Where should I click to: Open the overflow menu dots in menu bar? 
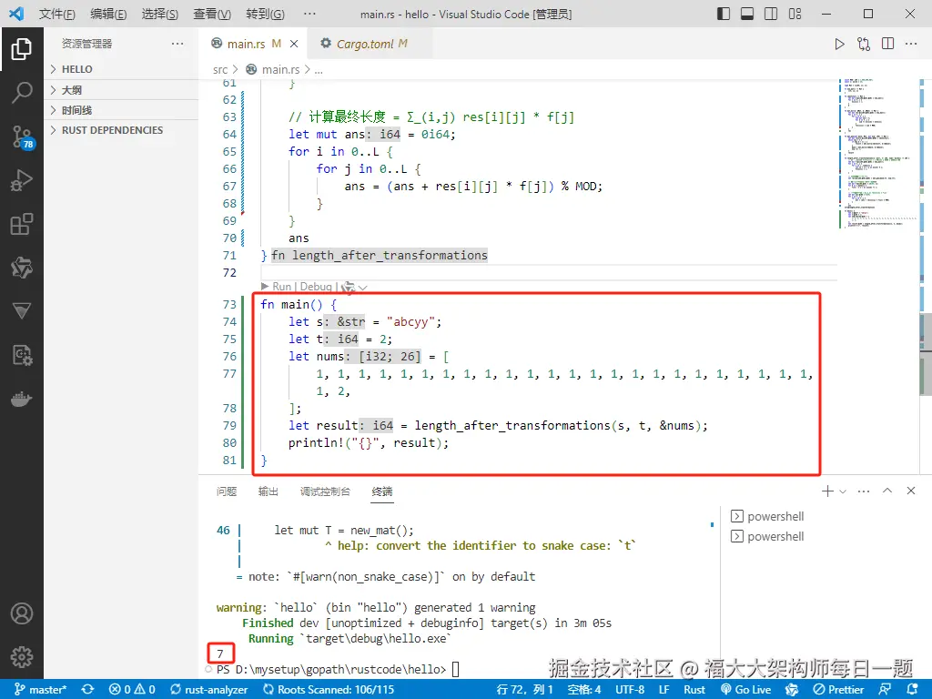tap(309, 14)
